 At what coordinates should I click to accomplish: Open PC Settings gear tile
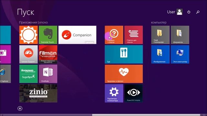(114, 93)
